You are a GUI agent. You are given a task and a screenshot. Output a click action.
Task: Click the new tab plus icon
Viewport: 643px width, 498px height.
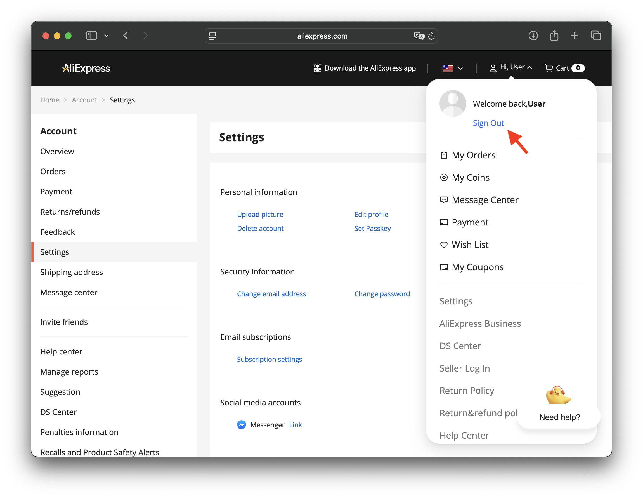tap(575, 36)
